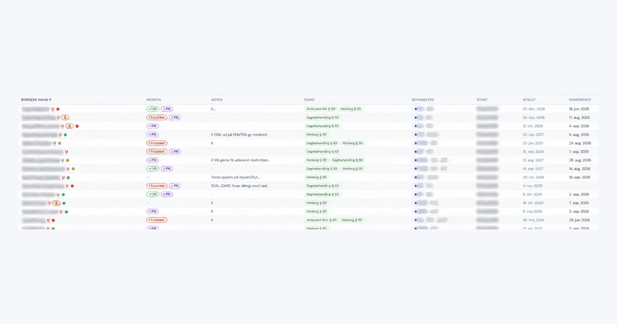Viewport: 617px width, 324px height.
Task: Click the red status dot in the 23. dec. 2026 row
Action: (58, 109)
